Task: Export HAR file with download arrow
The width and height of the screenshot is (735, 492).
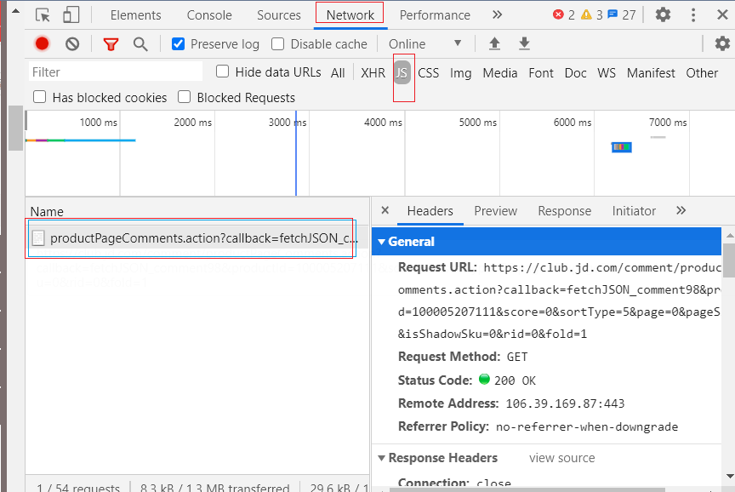Action: click(x=525, y=44)
